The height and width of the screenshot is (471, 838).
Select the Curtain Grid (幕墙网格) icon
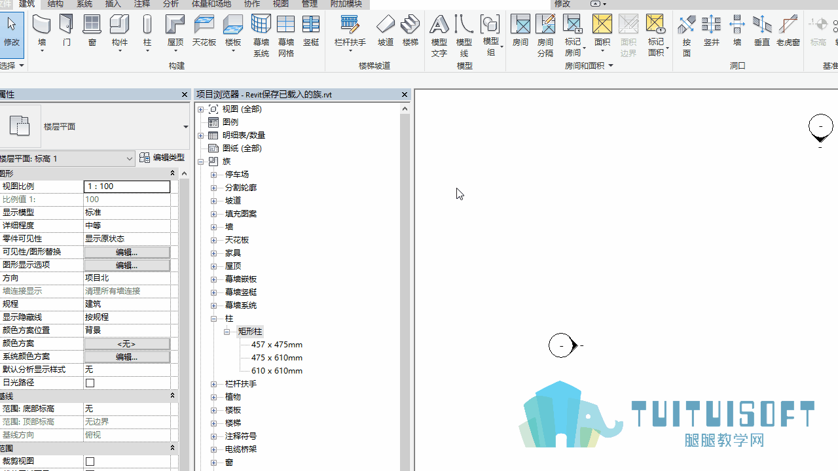point(285,24)
